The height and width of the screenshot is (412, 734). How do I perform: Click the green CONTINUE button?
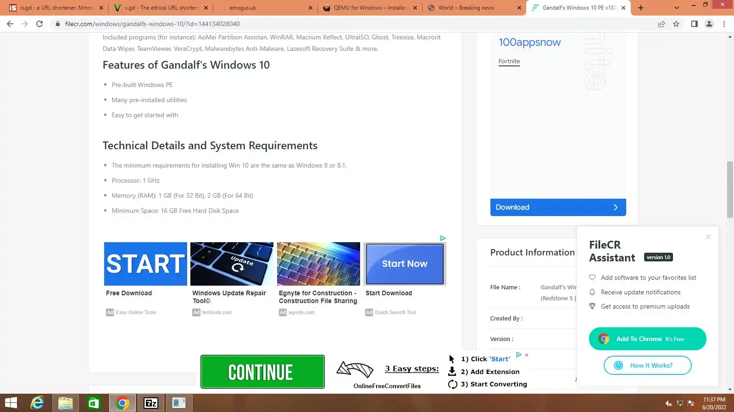[262, 372]
